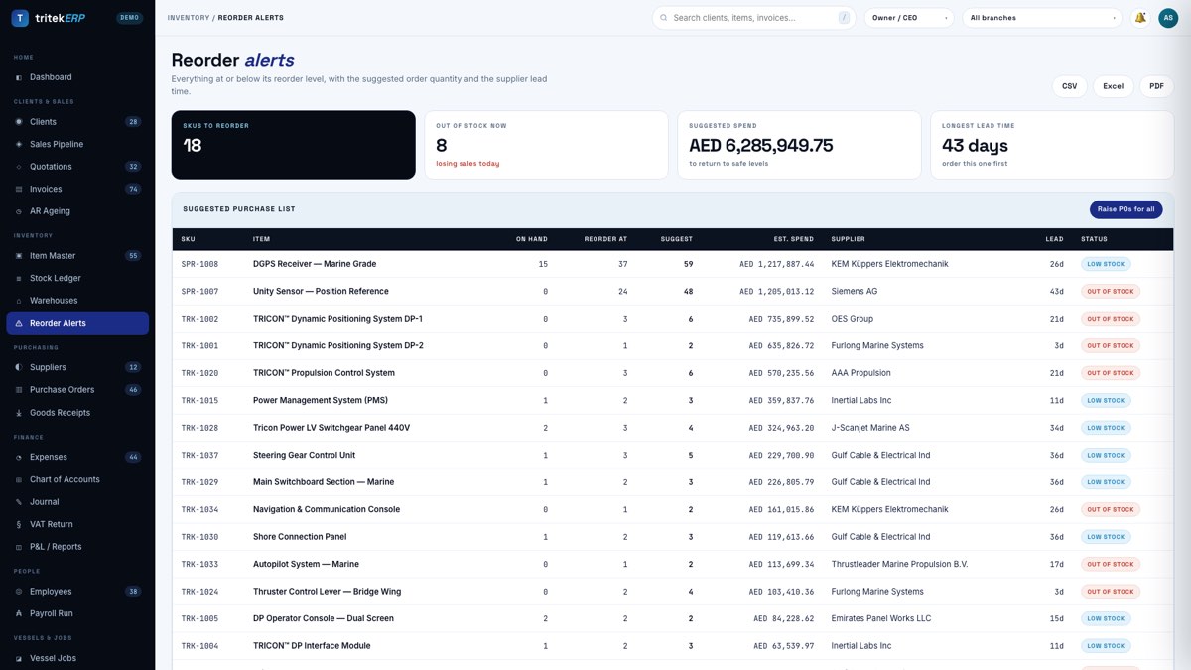Image resolution: width=1191 pixels, height=670 pixels.
Task: Click the Item Master sidebar icon
Action: point(19,256)
